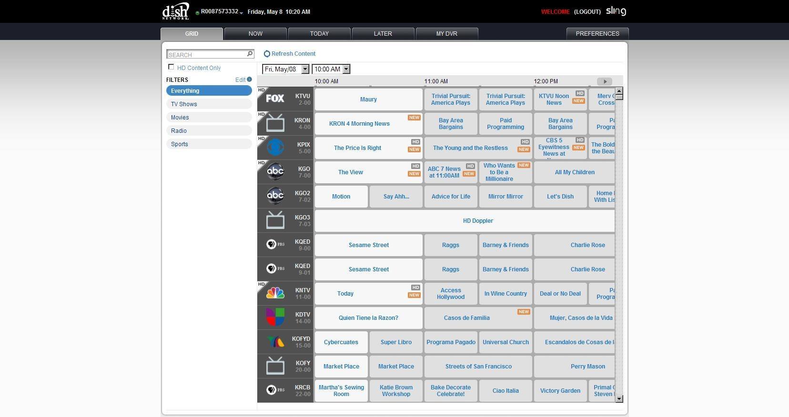Click the Edit filters arrow icon
789x417 pixels.
[249, 79]
